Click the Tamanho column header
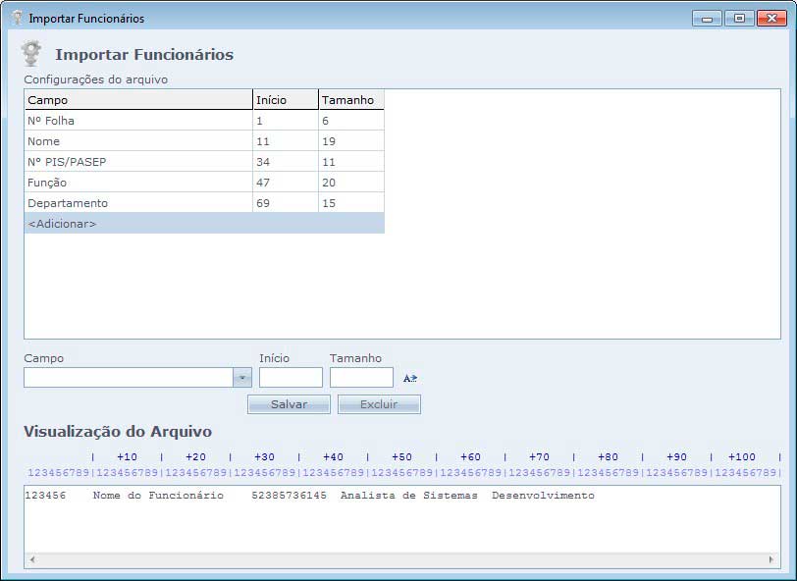 pyautogui.click(x=350, y=100)
